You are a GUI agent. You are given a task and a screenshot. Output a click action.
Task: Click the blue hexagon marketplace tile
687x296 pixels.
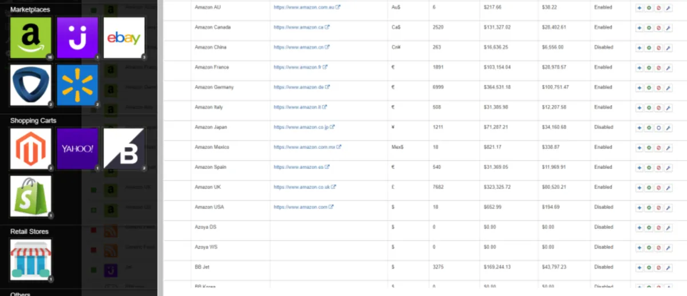click(31, 85)
